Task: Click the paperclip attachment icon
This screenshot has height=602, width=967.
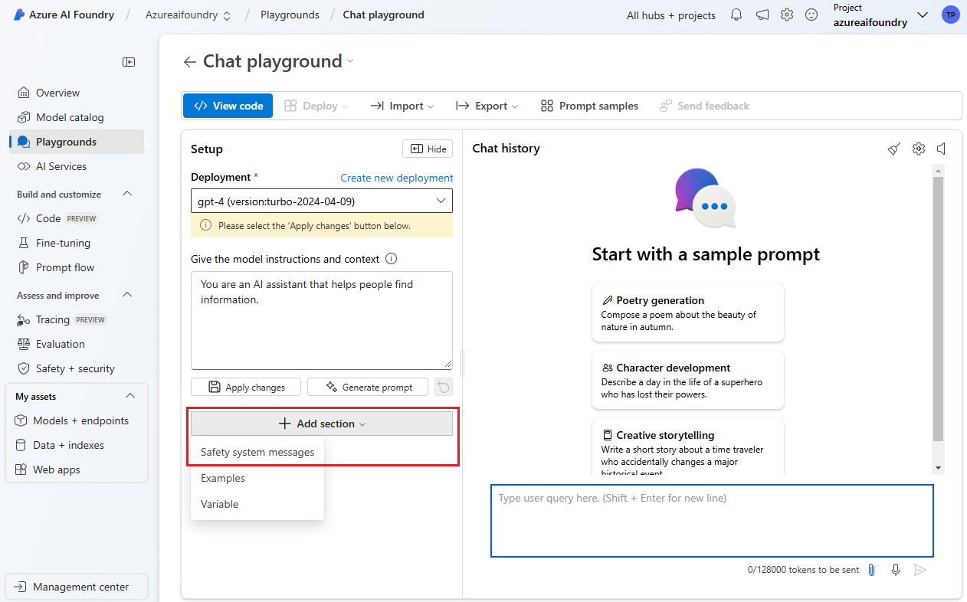Action: (x=871, y=570)
